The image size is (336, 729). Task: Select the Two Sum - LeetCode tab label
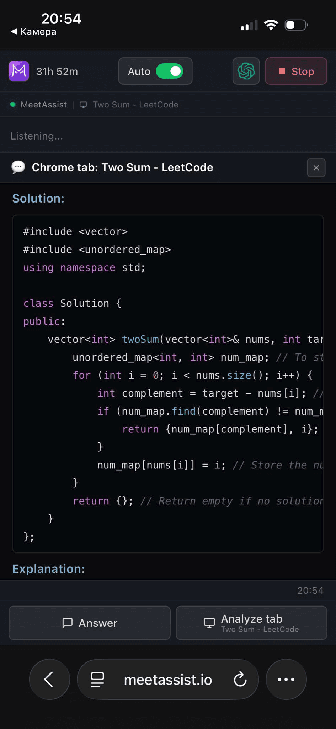click(135, 105)
